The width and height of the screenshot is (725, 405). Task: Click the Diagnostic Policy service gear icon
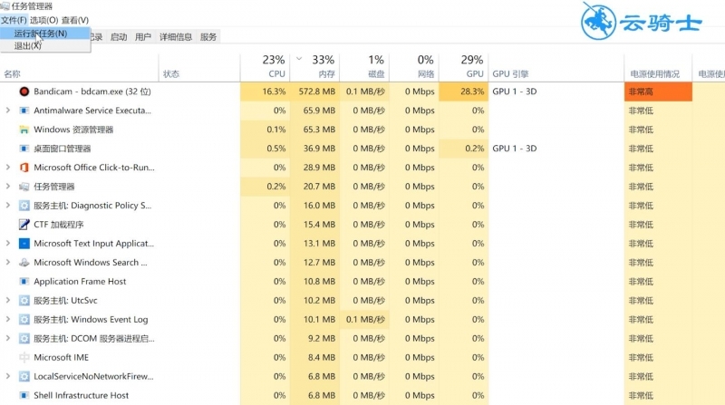(24, 206)
